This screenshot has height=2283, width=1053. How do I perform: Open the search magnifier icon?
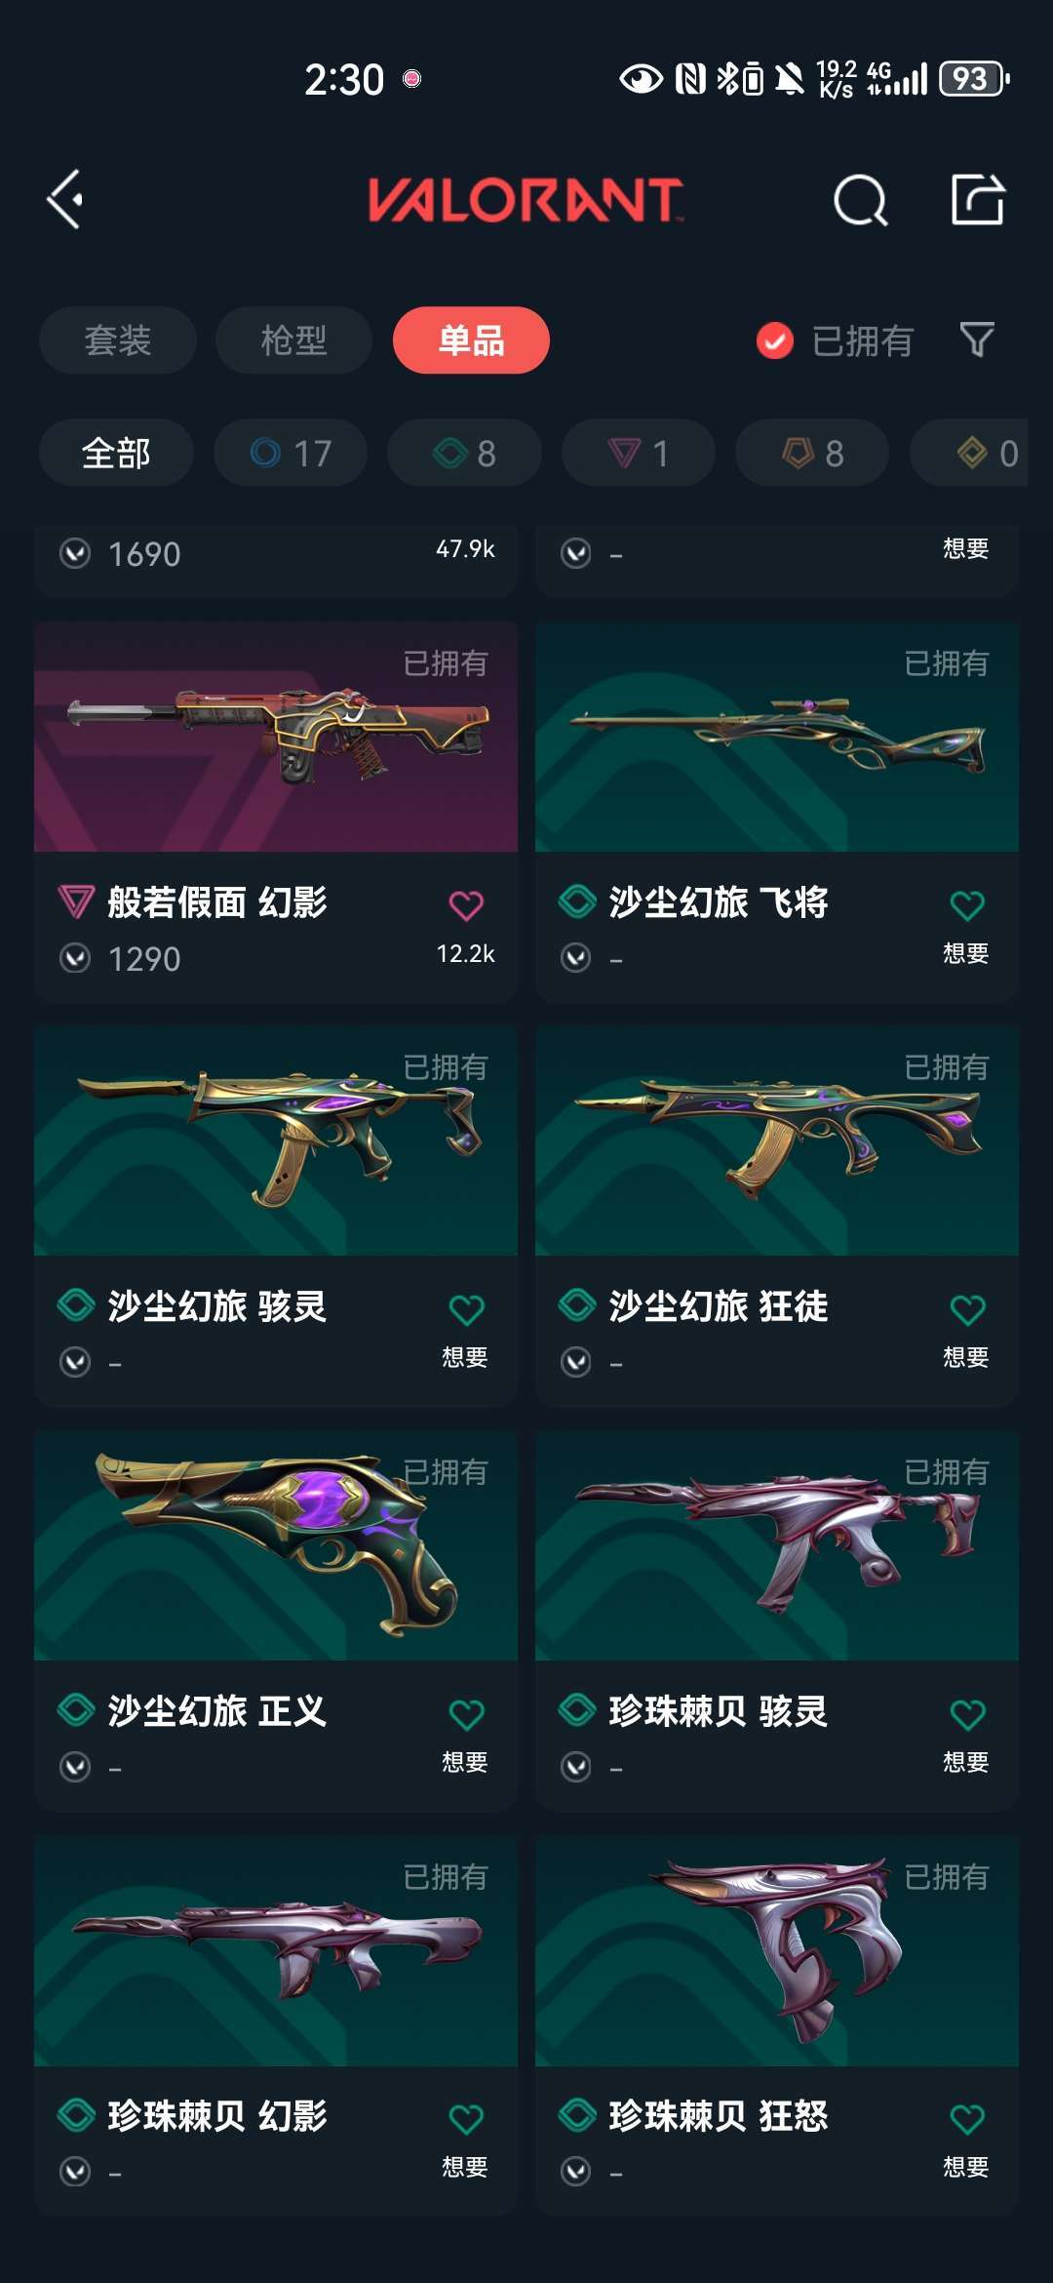click(x=861, y=201)
